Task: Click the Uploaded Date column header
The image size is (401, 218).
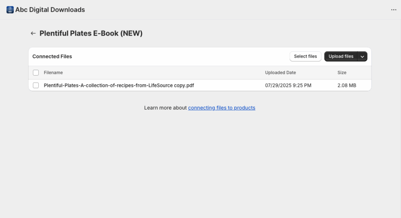Action: 280,72
